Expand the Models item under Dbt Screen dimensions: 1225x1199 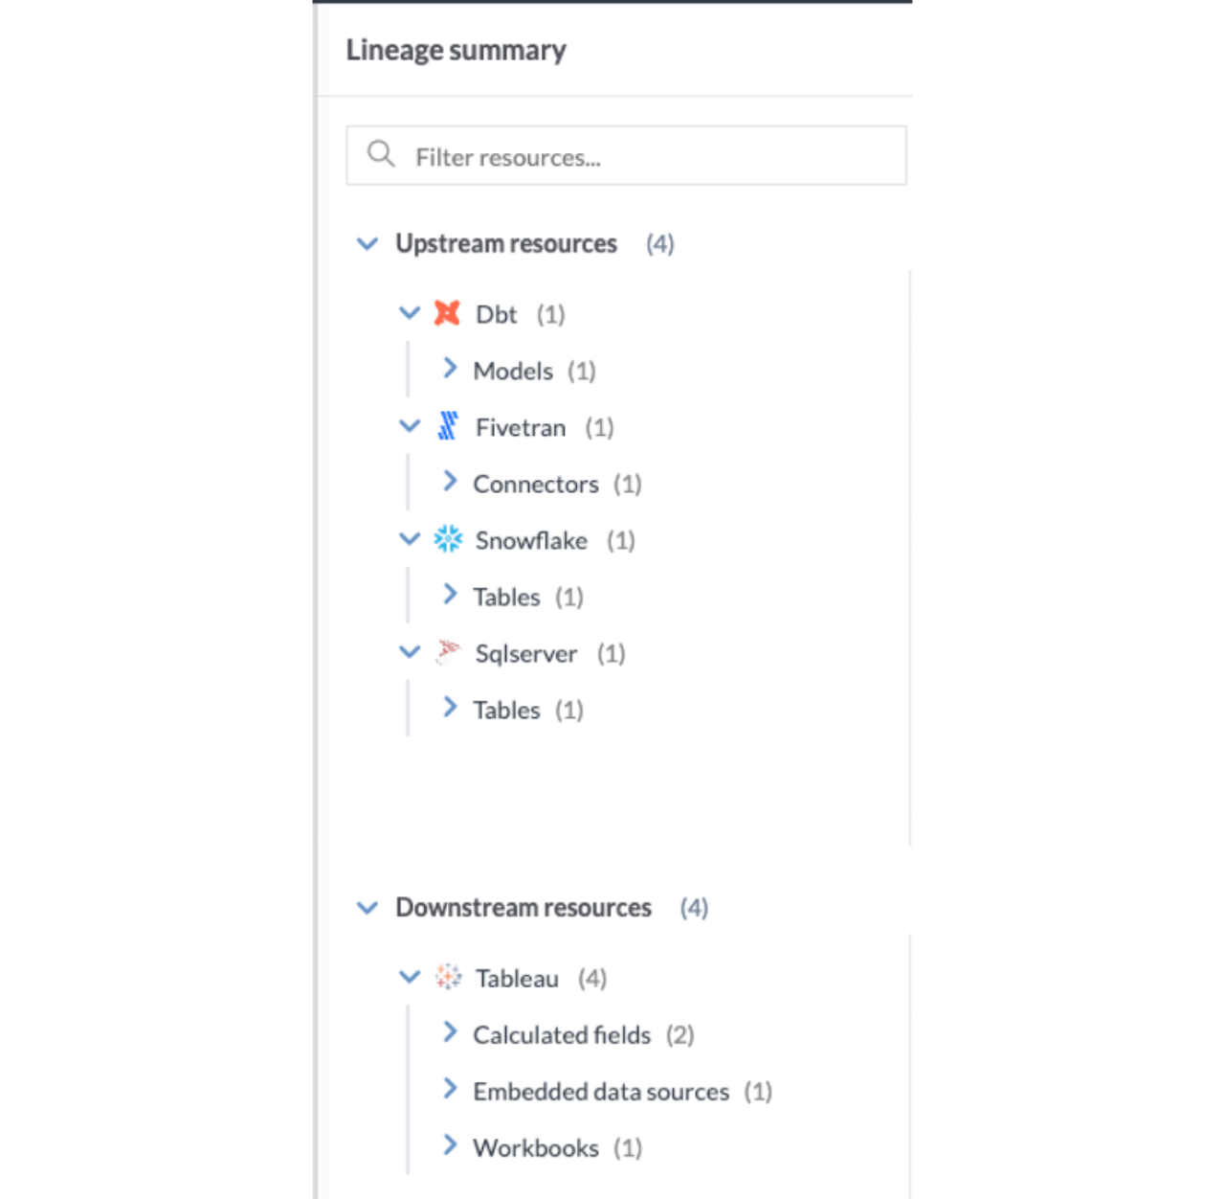click(x=450, y=369)
